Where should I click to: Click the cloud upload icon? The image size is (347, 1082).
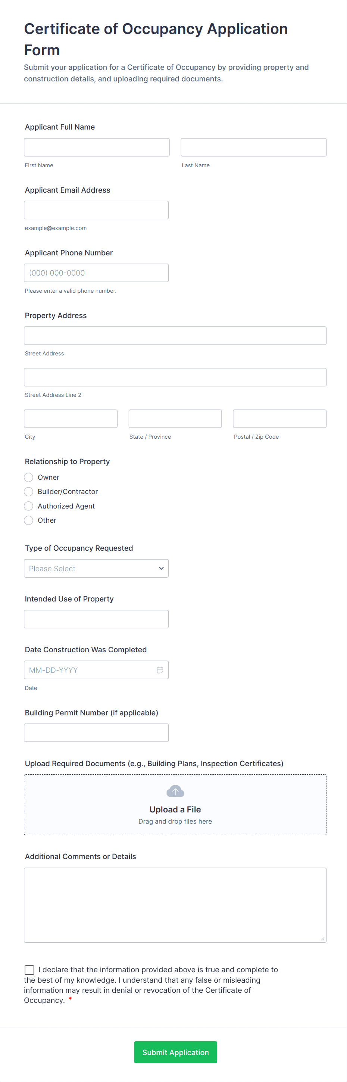pos(175,792)
